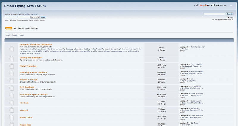Open the R/C Cookups board
The width and height of the screenshot is (238, 126).
(x=27, y=87)
